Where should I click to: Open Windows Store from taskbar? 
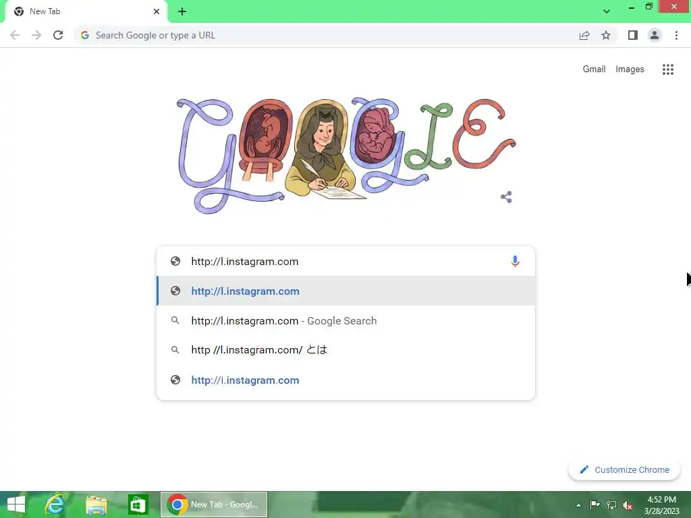coord(138,505)
